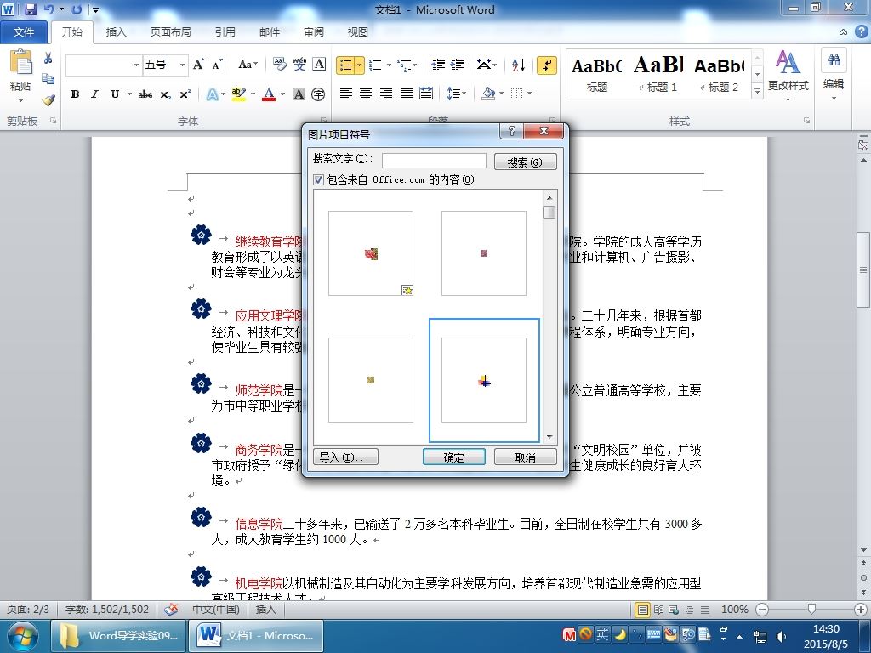
Task: Toggle Strikethrough formatting
Action: [x=145, y=94]
